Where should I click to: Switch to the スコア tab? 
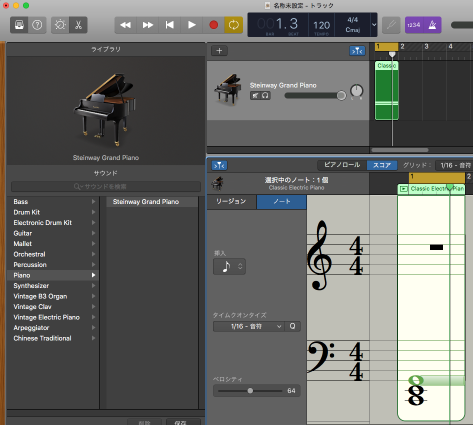pyautogui.click(x=382, y=165)
